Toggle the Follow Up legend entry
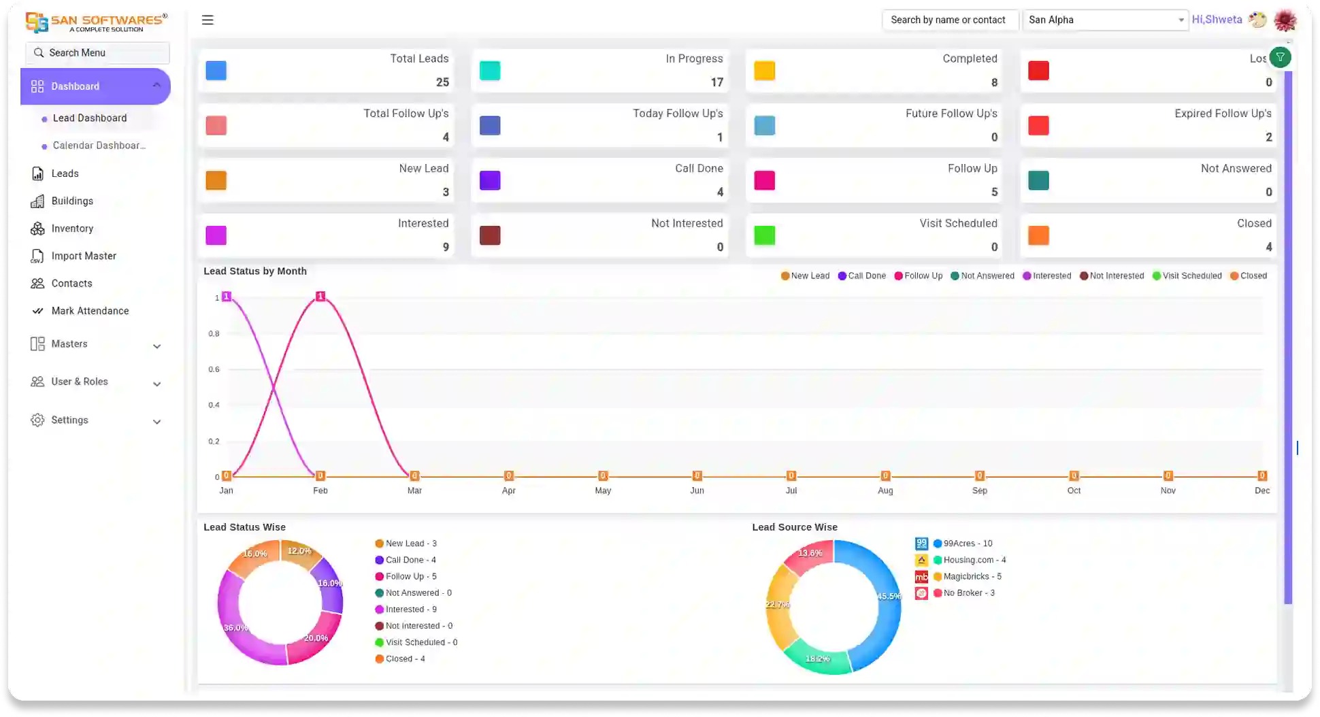 (918, 276)
